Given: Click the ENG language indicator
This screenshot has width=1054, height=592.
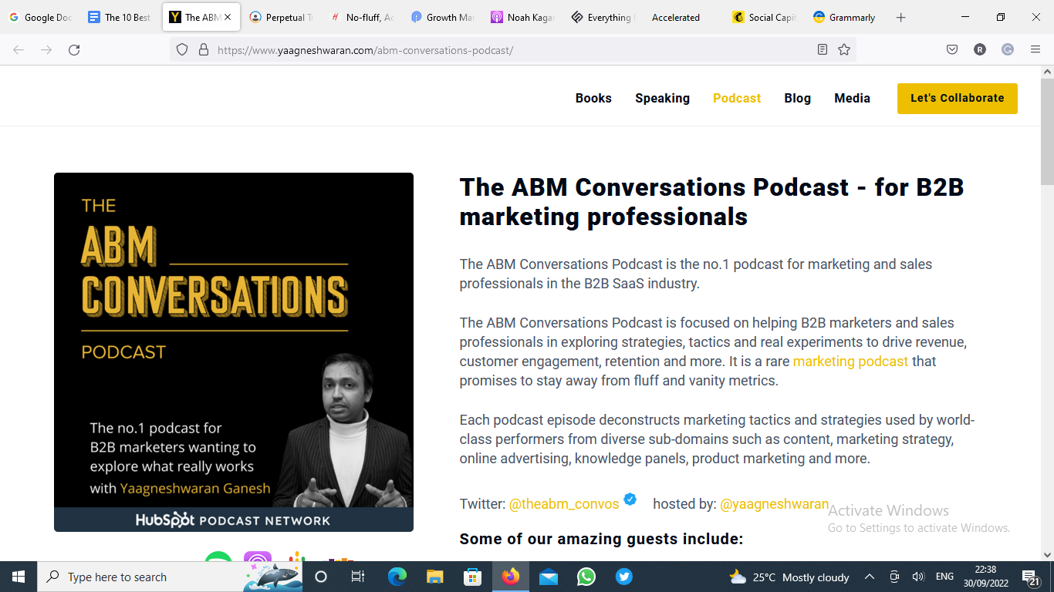Looking at the screenshot, I should (x=944, y=577).
